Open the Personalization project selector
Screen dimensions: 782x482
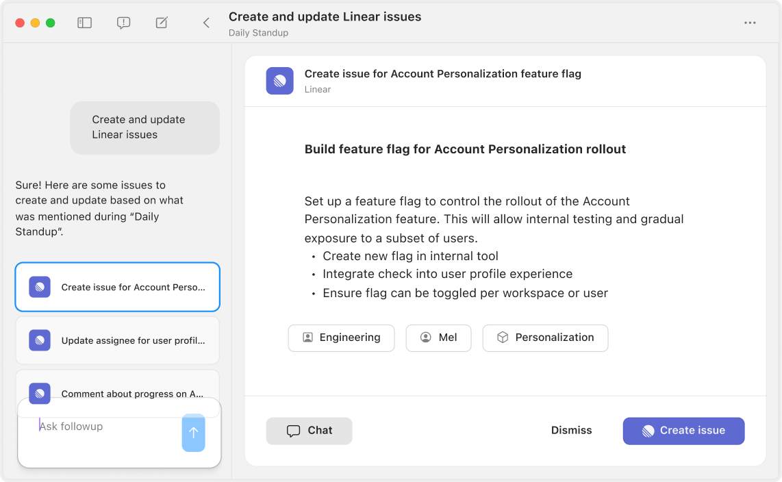(x=545, y=338)
